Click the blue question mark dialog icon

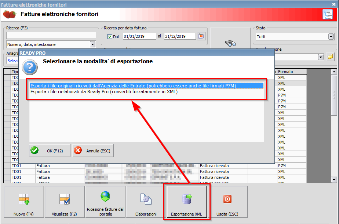pos(30,67)
